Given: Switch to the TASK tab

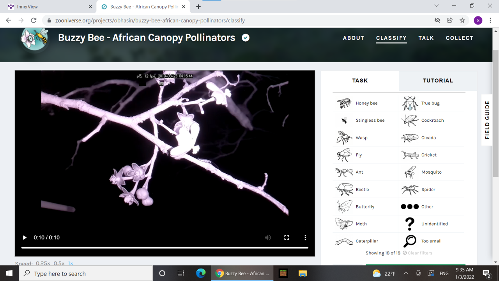Looking at the screenshot, I should pyautogui.click(x=360, y=80).
